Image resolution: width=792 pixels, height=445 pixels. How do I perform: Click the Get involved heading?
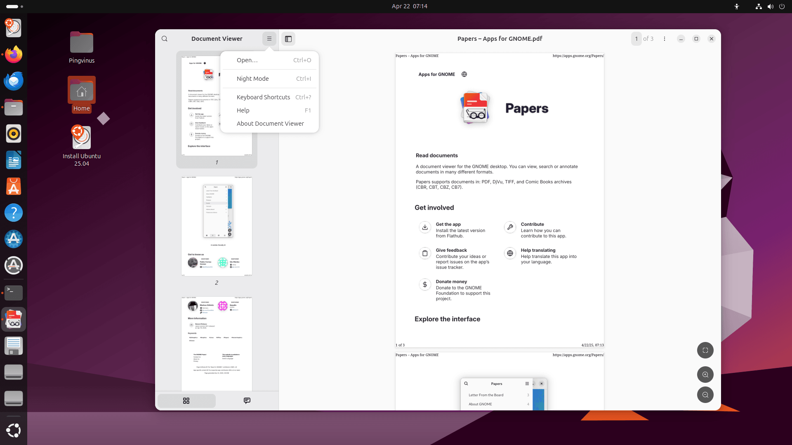[x=434, y=208]
